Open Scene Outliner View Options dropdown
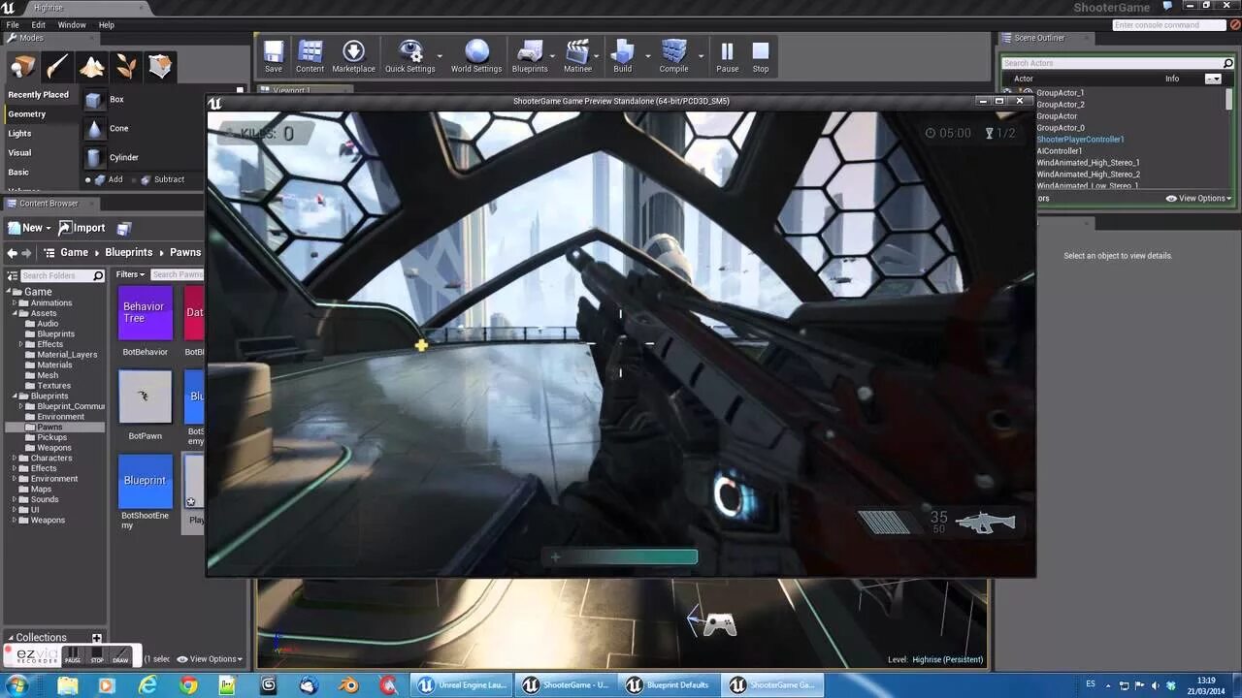 [x=1198, y=198]
